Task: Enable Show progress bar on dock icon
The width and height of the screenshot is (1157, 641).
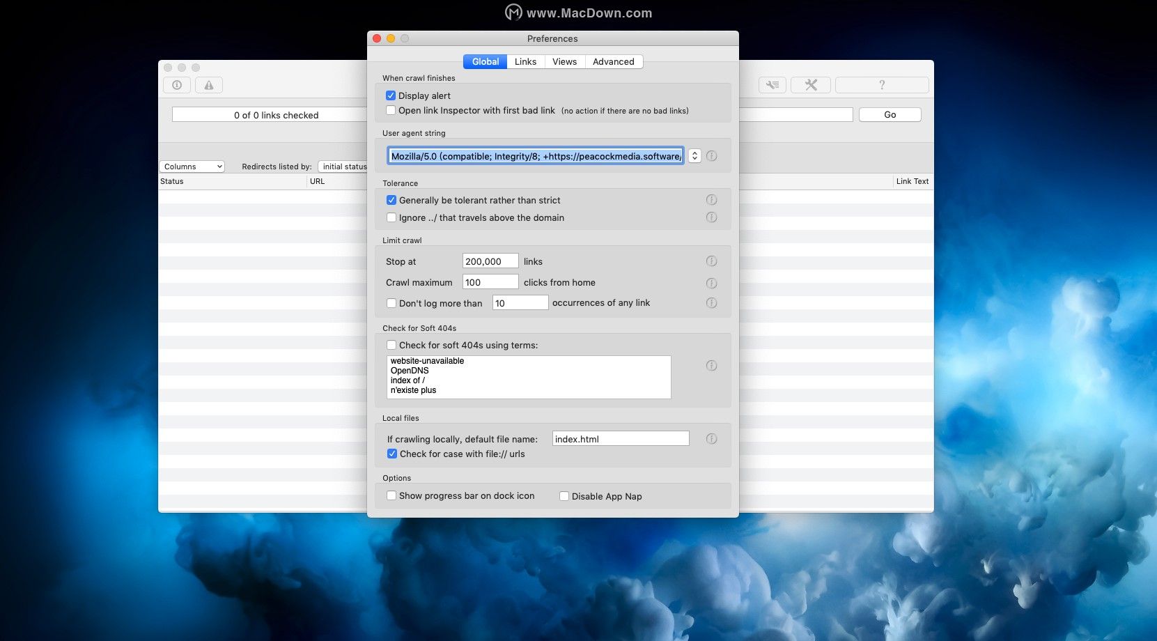Action: coord(391,495)
